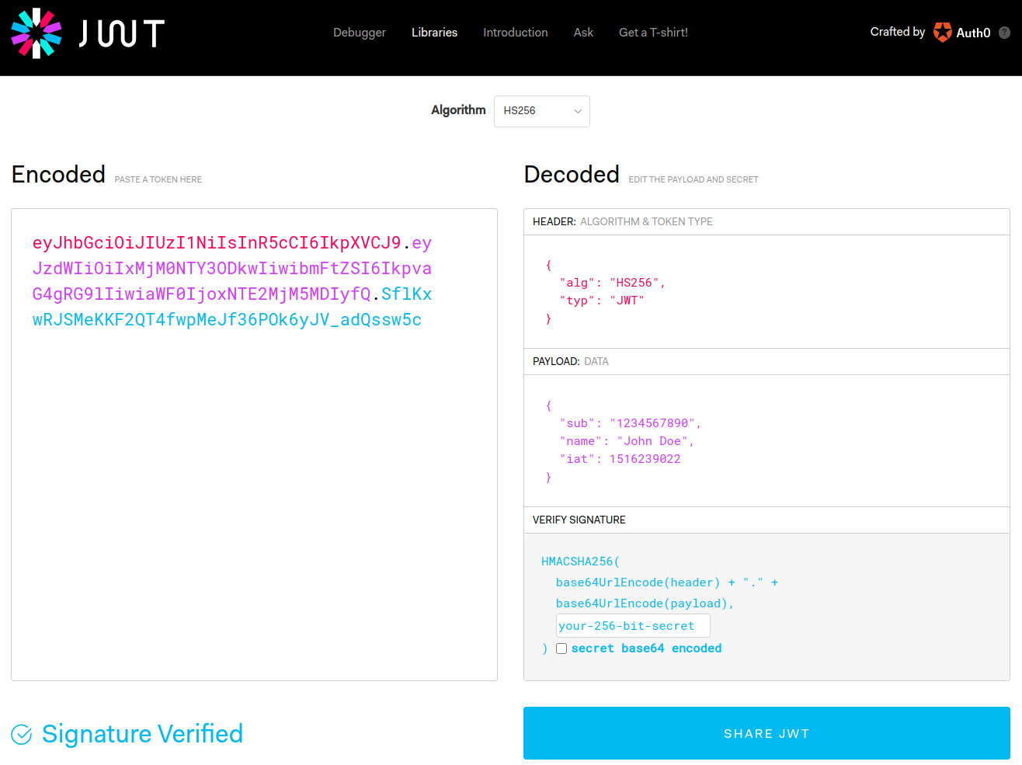Click inside the Encoded token text area
The width and height of the screenshot is (1022, 765).
[254, 444]
